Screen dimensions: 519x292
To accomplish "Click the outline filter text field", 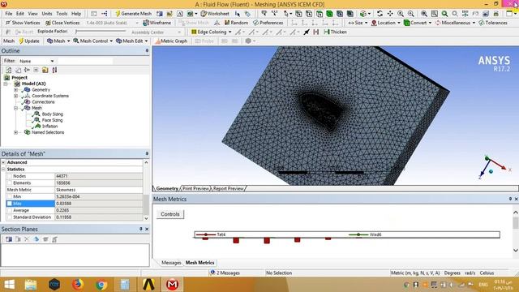I will click(85, 62).
